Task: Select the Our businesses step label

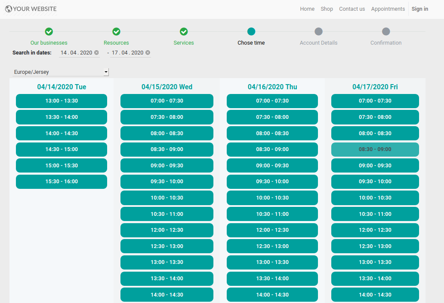Action: pyautogui.click(x=49, y=43)
